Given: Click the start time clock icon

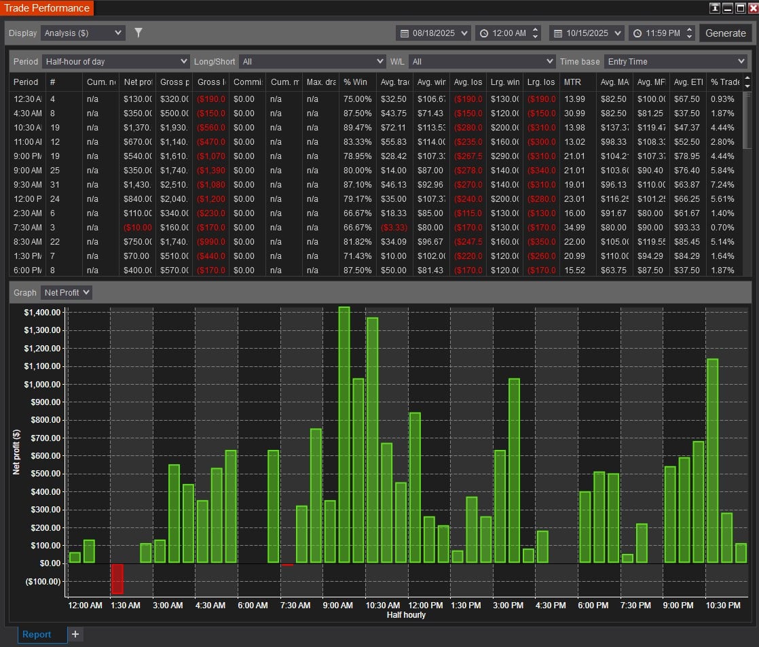Looking at the screenshot, I should [x=483, y=33].
